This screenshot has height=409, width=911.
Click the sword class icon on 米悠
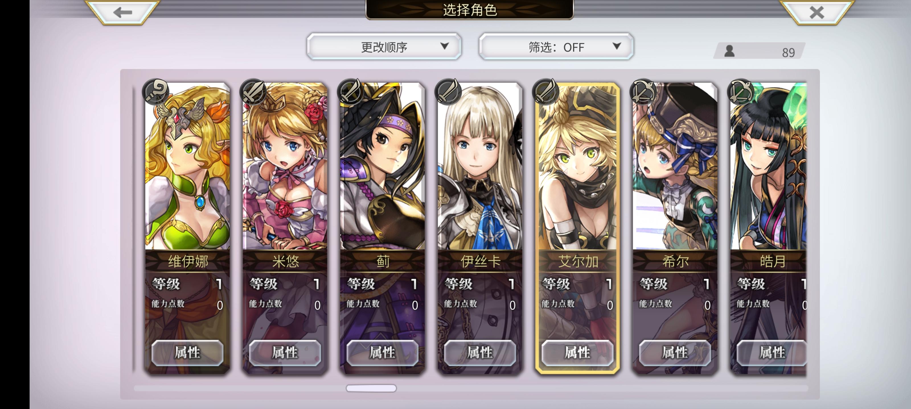253,91
